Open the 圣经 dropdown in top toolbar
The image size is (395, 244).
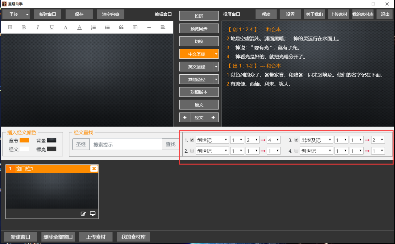(x=27, y=14)
